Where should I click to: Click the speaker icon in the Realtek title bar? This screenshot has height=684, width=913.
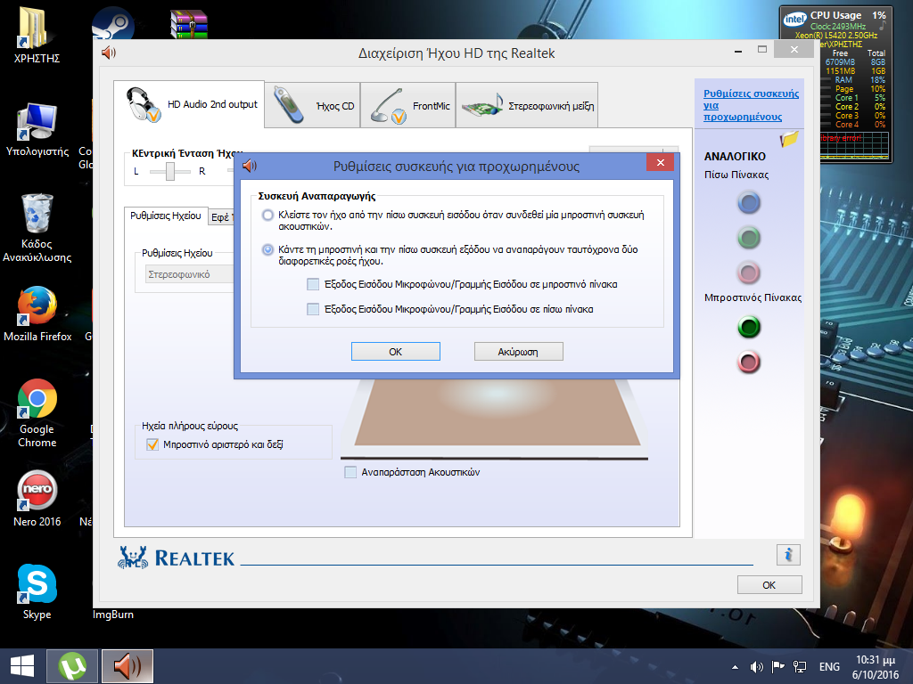(109, 53)
